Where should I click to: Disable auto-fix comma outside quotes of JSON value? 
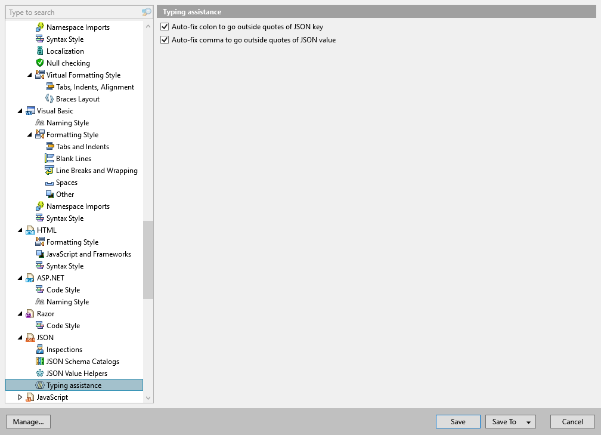[x=164, y=40]
